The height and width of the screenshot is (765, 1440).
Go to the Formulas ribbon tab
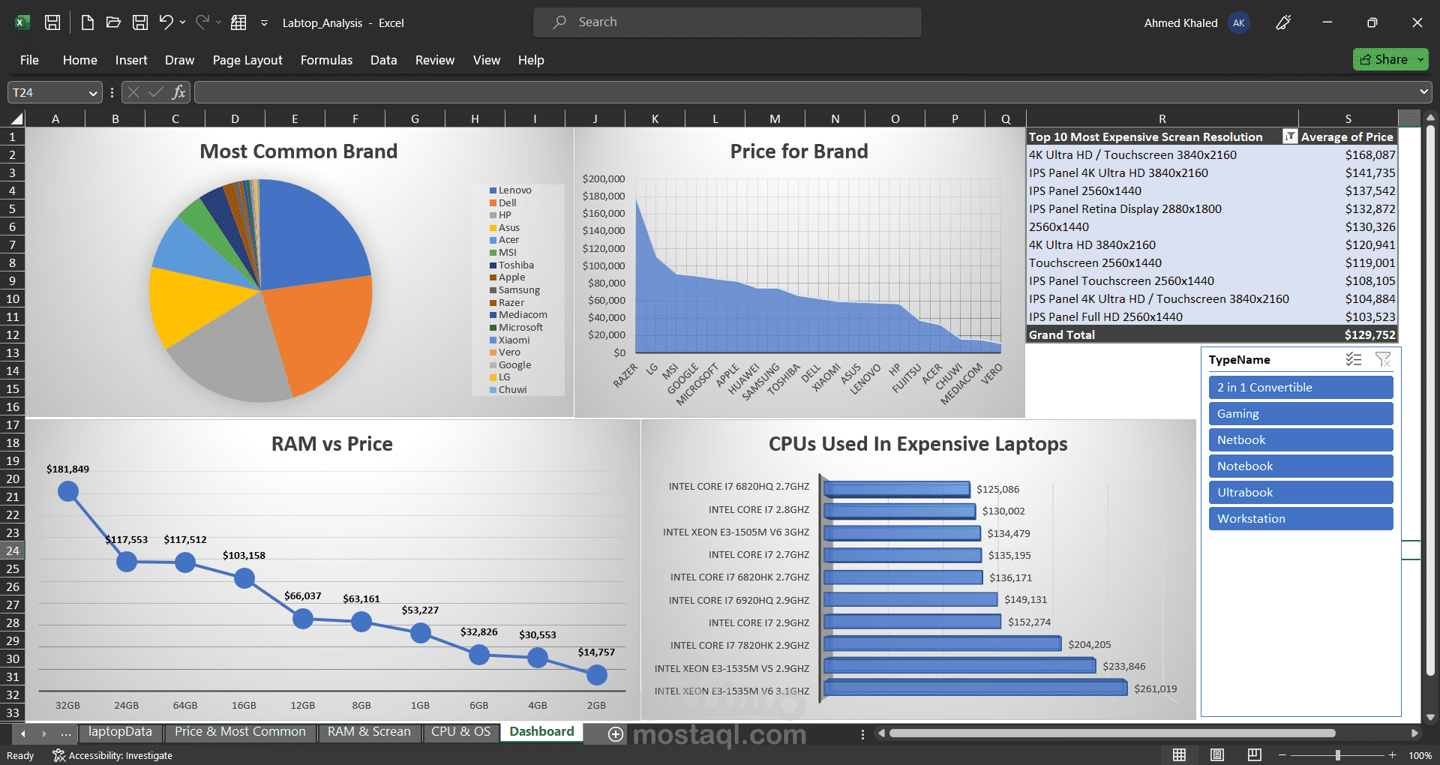[326, 60]
